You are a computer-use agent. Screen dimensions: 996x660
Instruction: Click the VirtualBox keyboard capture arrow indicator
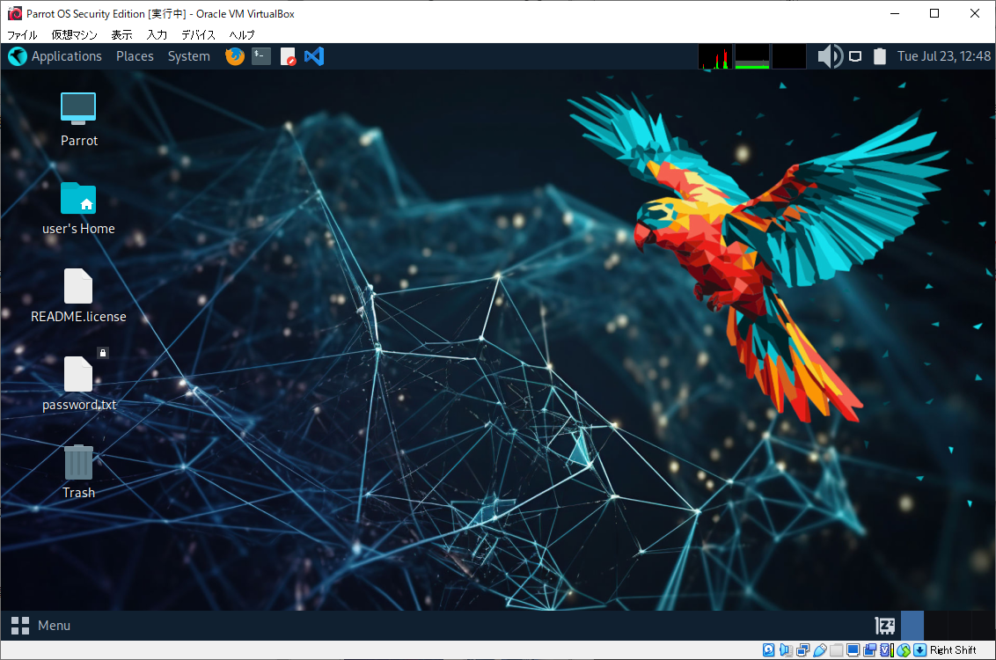[919, 649]
